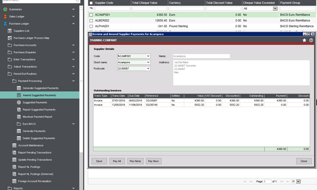Click the filter row funnel icon

(91, 8)
